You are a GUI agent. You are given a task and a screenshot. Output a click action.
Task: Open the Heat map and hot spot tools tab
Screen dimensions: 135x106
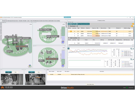13,21
